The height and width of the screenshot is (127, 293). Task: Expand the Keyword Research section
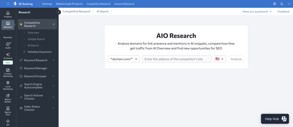point(54,60)
